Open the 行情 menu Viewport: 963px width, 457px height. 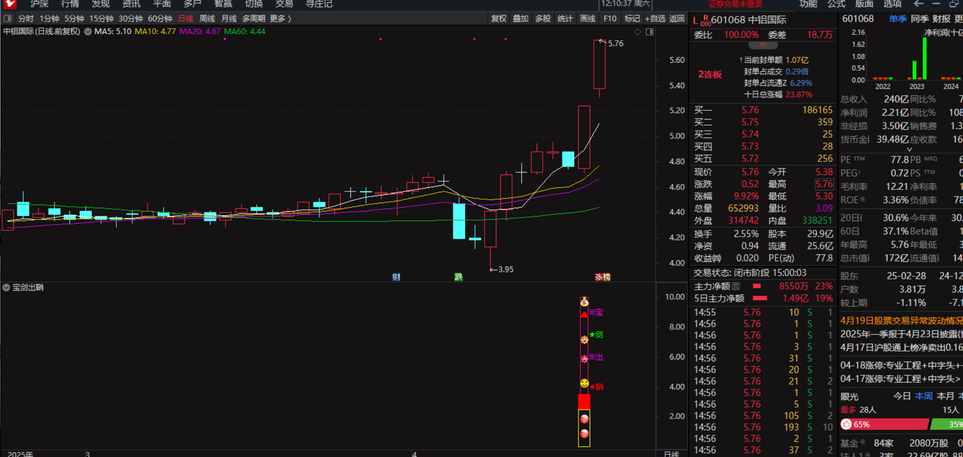70,4
